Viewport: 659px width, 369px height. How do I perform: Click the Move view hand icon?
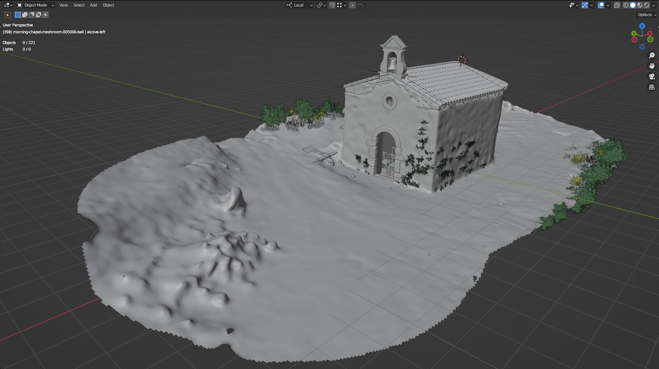[x=652, y=66]
